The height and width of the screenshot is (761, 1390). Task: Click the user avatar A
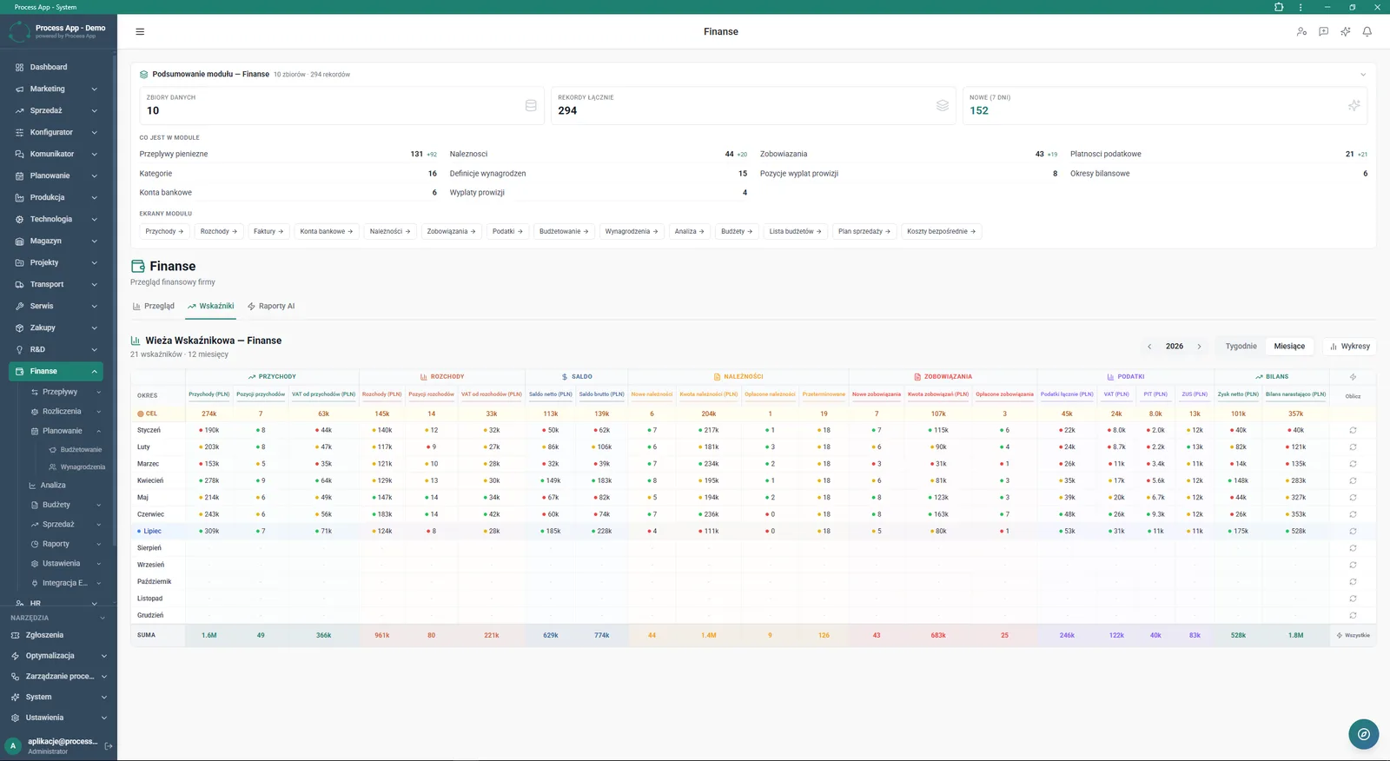point(13,745)
